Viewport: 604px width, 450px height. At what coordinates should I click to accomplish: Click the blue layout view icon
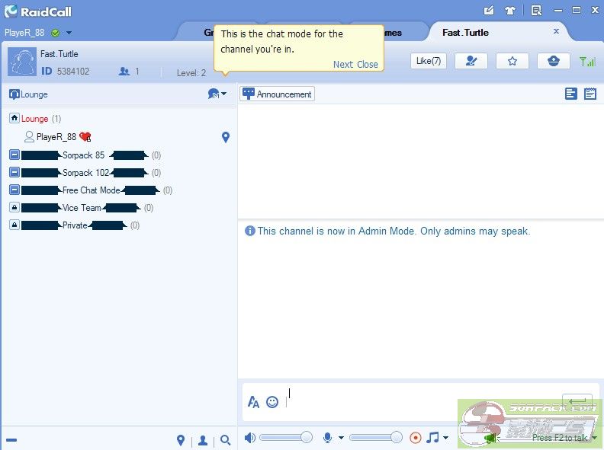click(x=571, y=94)
